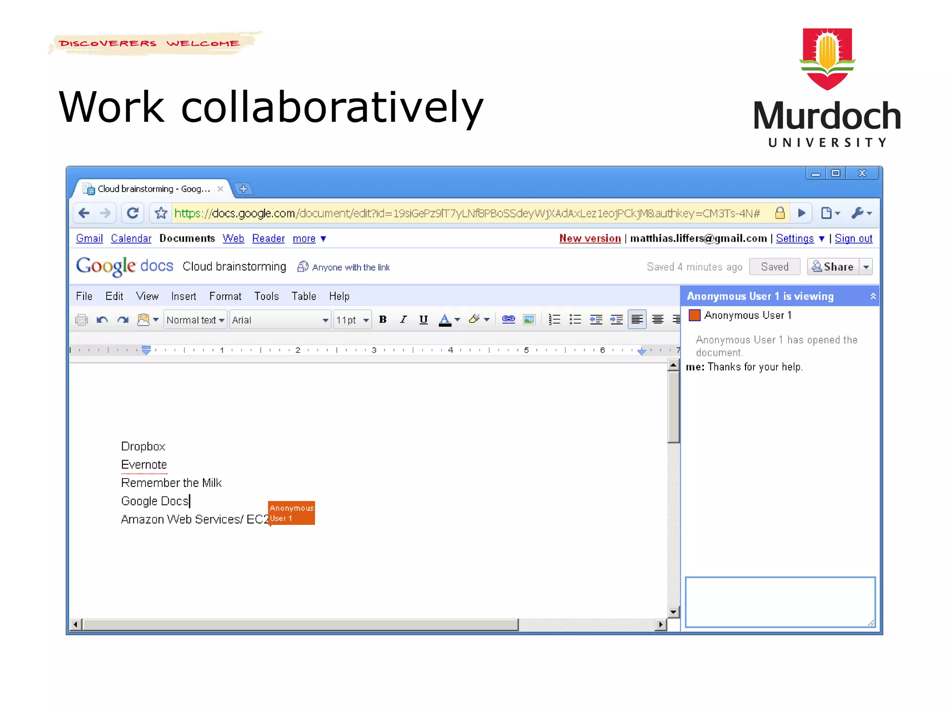949x711 pixels.
Task: Open the Tools menu
Action: click(x=266, y=296)
